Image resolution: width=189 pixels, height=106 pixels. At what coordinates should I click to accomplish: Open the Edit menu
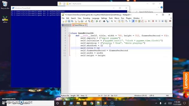pos(68,18)
